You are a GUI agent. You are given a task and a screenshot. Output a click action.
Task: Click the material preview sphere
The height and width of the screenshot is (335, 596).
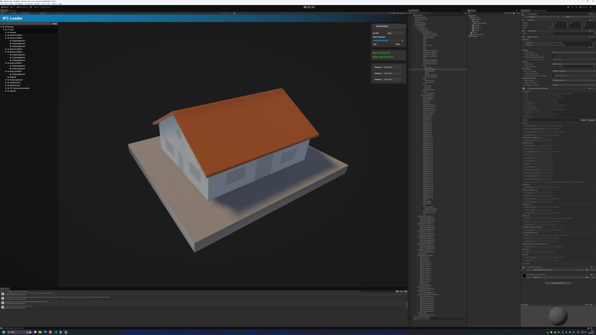point(558,316)
